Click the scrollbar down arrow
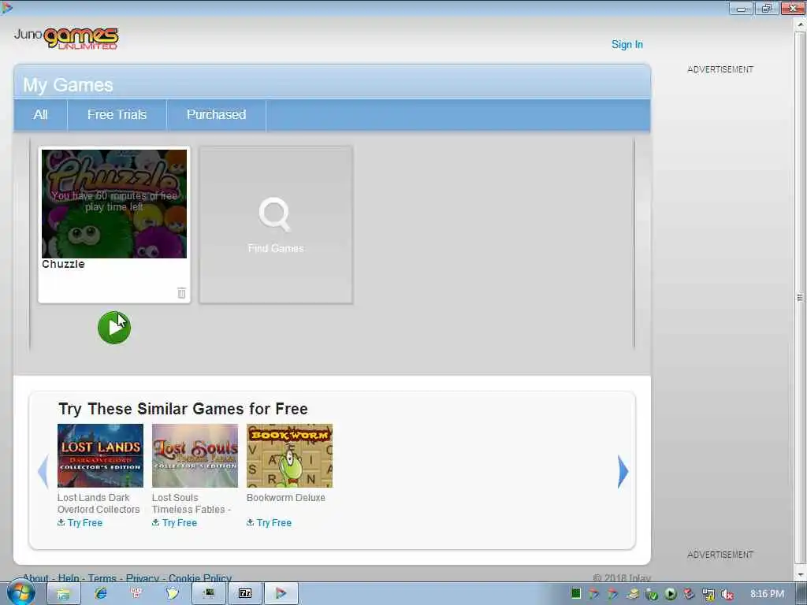 coord(801,574)
